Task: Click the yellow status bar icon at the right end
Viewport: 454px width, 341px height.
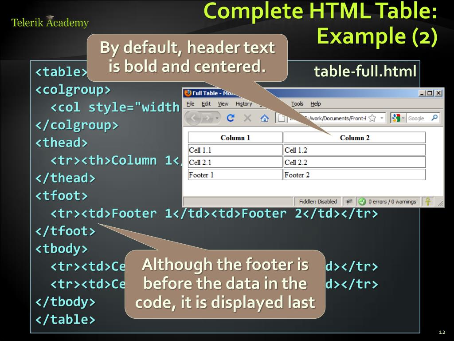Action: point(428,202)
